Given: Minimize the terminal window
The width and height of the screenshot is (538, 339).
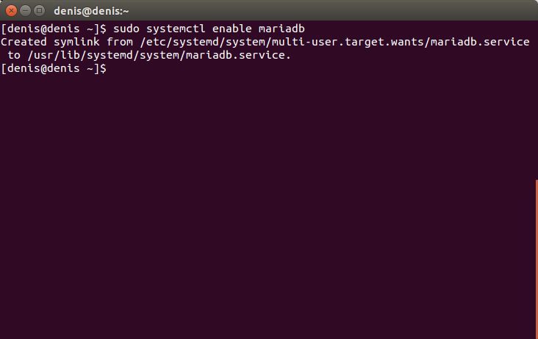Looking at the screenshot, I should click(x=26, y=11).
